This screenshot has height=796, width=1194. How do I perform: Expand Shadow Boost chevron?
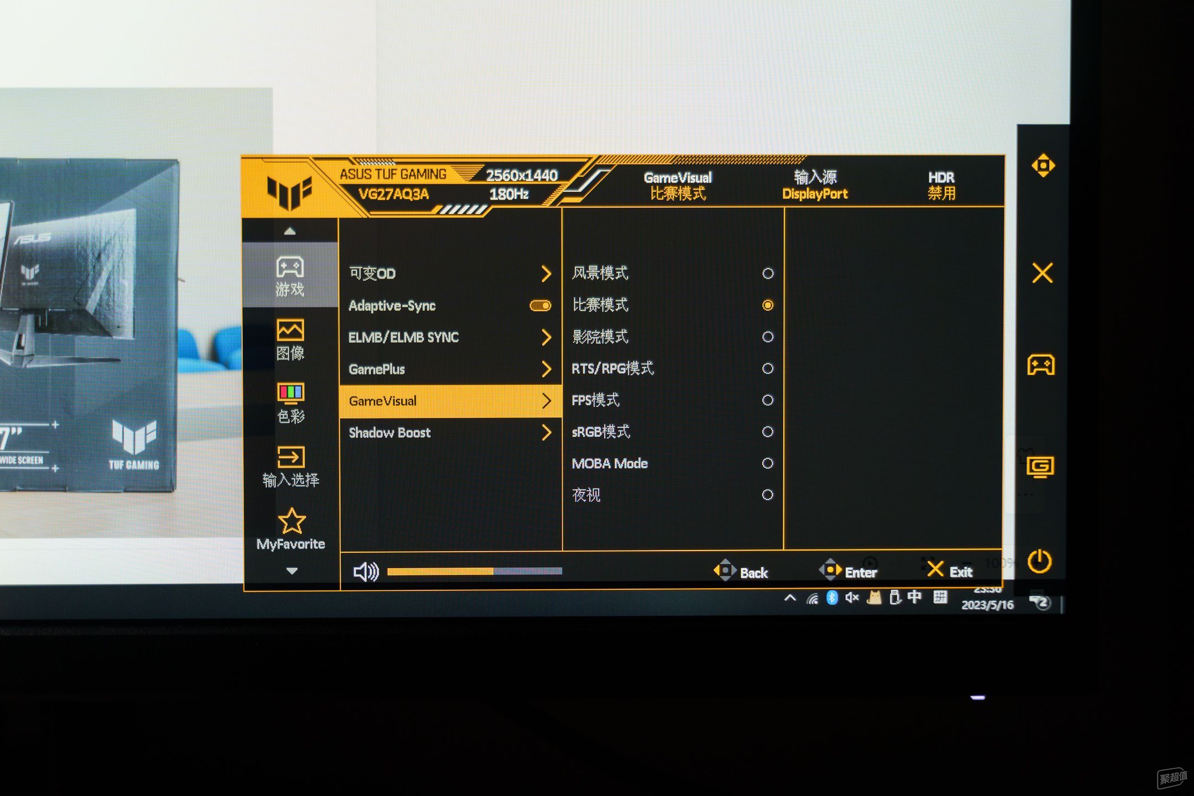(x=546, y=432)
